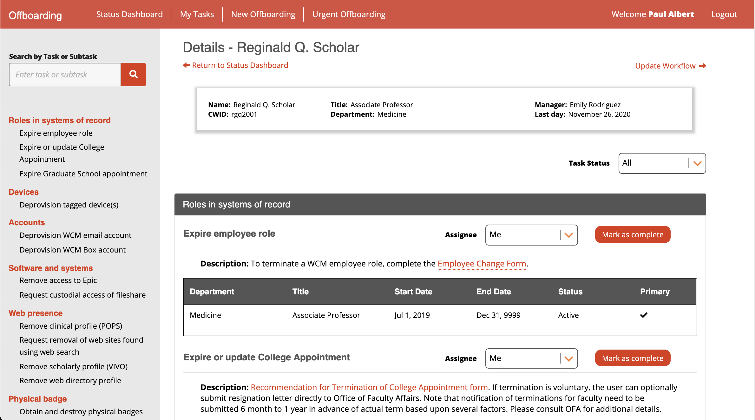755x420 pixels.
Task: Select Expire employee role in sidebar
Action: 56,133
